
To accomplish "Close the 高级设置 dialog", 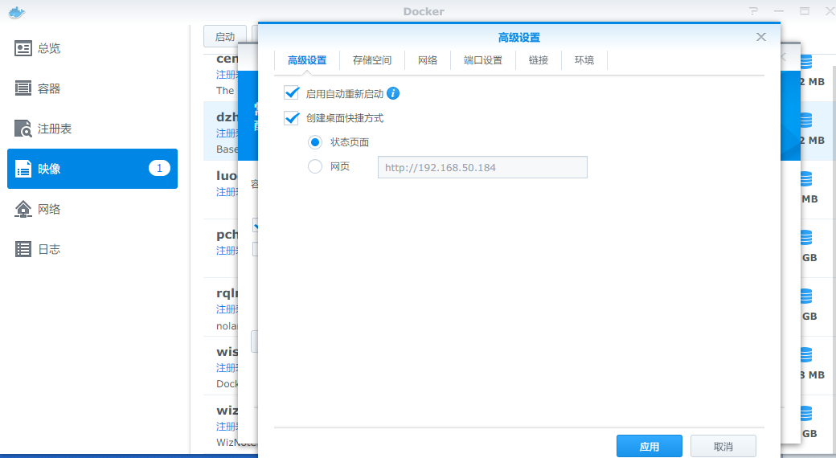I will click(x=761, y=37).
